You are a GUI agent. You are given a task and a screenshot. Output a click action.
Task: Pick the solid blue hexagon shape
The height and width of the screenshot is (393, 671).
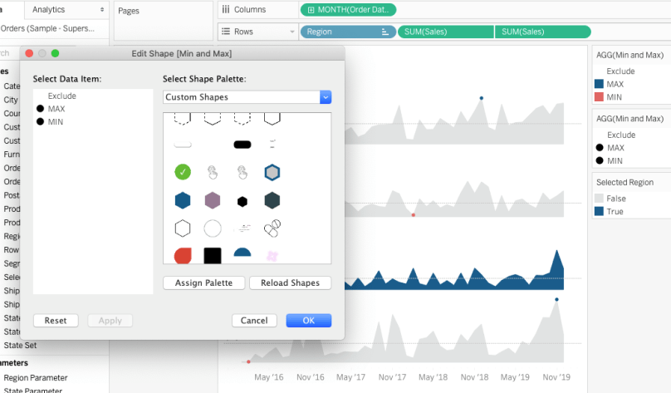[x=184, y=200]
